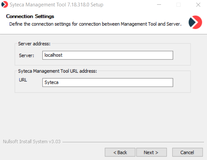The height and width of the screenshot is (160, 207).
Task: Cancel the installation
Action: 187,152
